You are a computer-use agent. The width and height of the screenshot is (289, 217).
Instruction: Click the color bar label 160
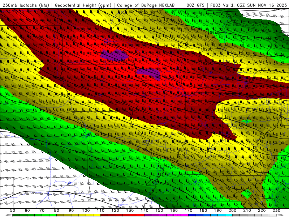[174, 210]
